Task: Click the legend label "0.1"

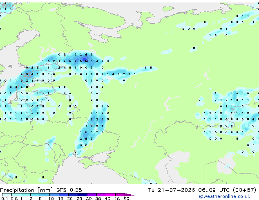Action: coord(4,198)
